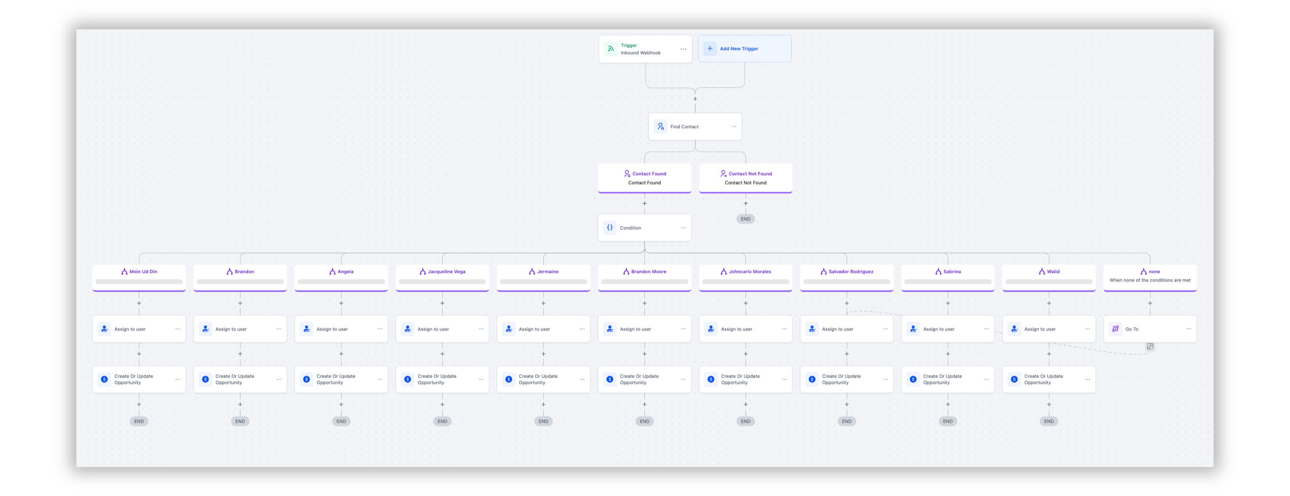Open the Walid branch
The image size is (1290, 496).
click(1049, 278)
